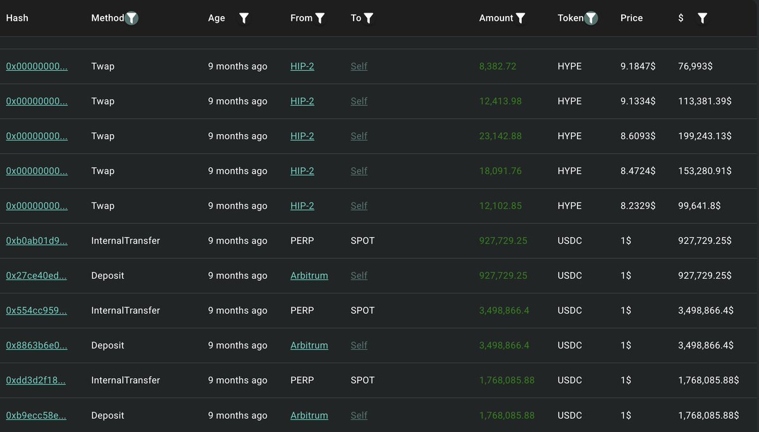The image size is (759, 432).
Task: Open Arbitrum link in the 0xb9ecc58e row
Action: [x=309, y=416]
